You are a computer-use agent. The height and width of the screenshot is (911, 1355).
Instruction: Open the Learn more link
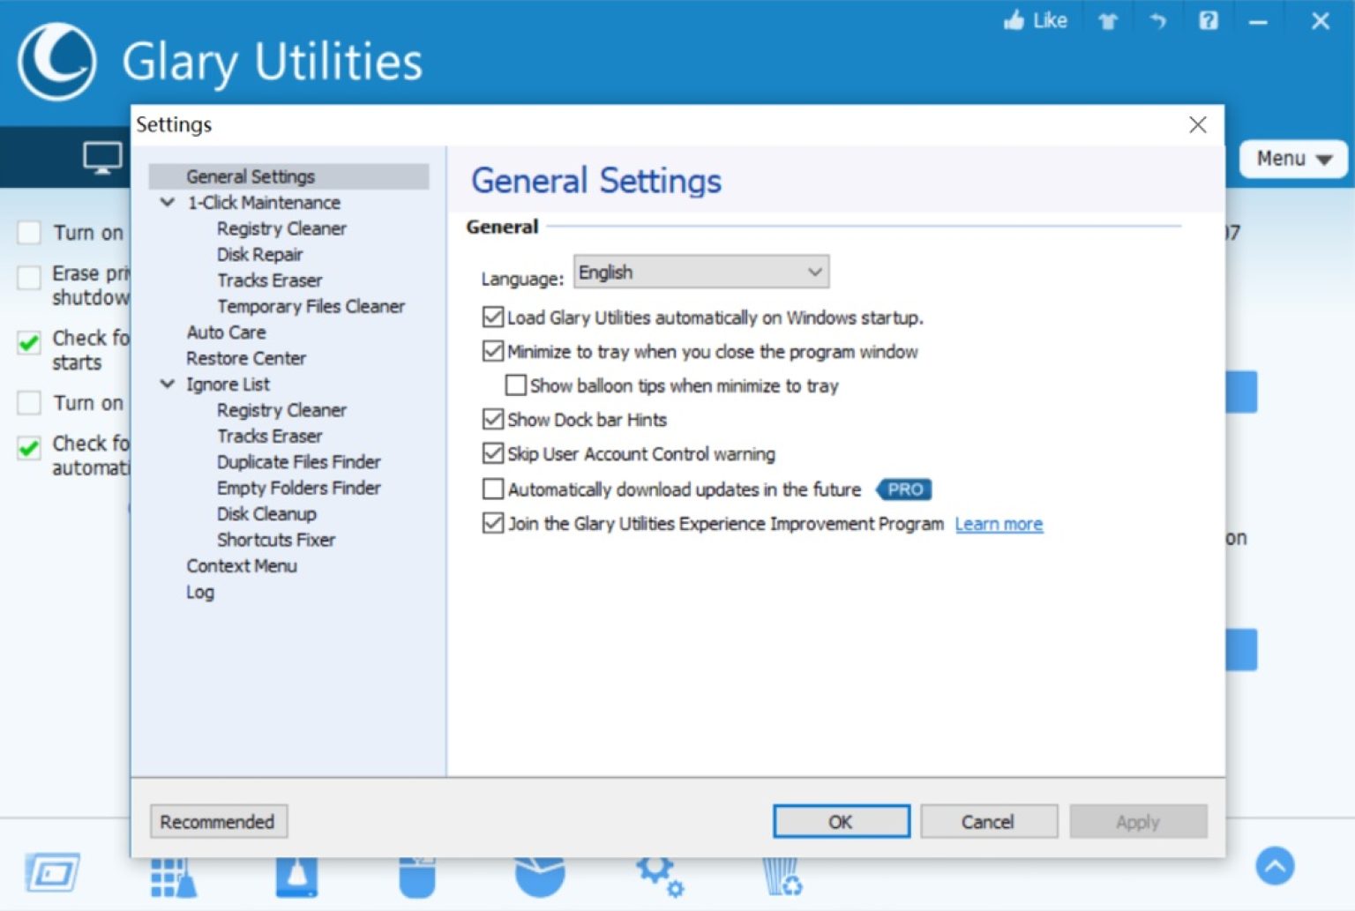999,523
